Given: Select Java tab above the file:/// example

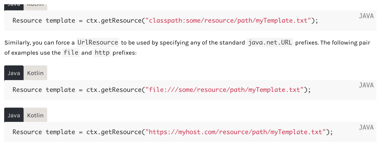Looking at the screenshot, I should coord(14,73).
